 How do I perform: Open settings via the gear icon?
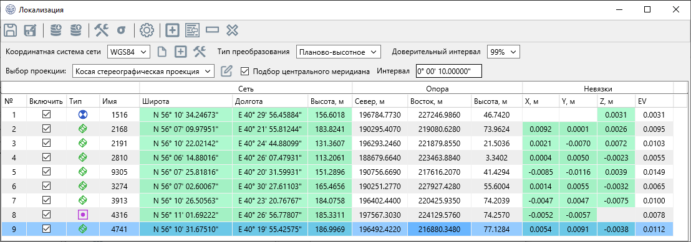click(147, 30)
